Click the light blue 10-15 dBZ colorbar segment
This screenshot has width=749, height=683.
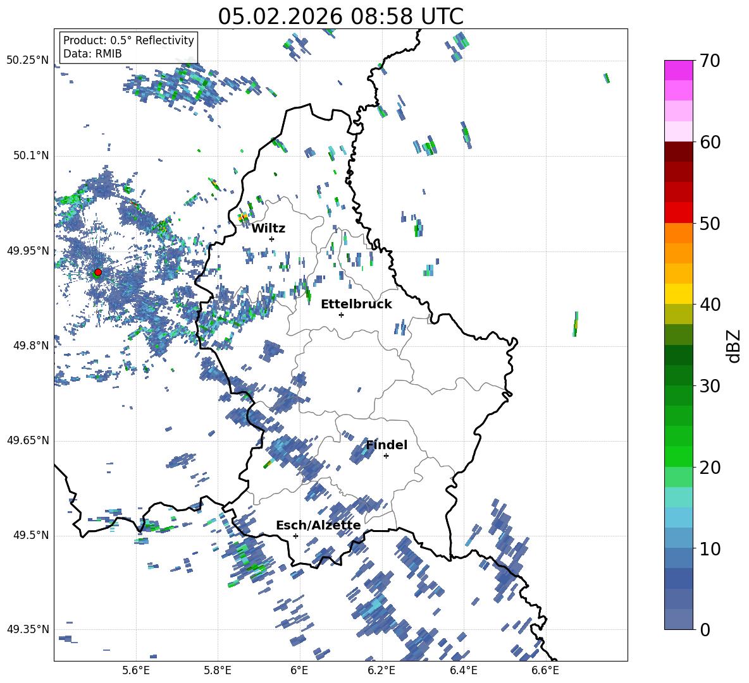(x=678, y=518)
